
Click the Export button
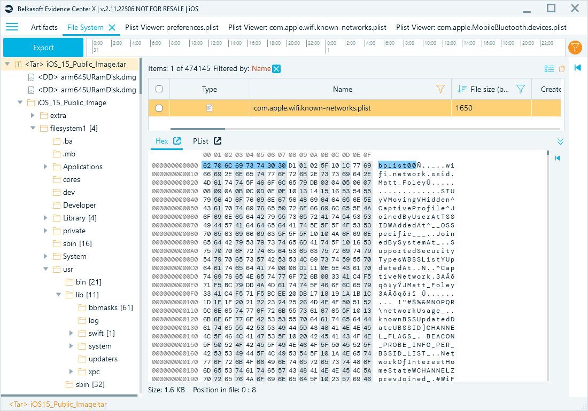[43, 48]
